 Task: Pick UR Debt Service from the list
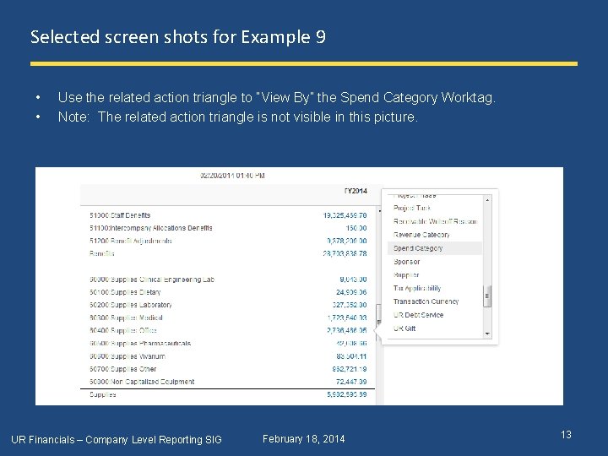point(418,315)
